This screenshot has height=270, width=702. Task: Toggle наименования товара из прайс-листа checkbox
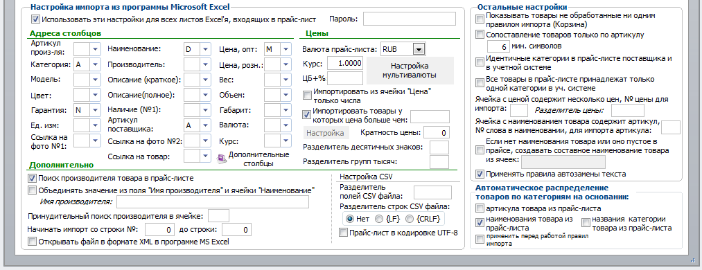(x=480, y=222)
